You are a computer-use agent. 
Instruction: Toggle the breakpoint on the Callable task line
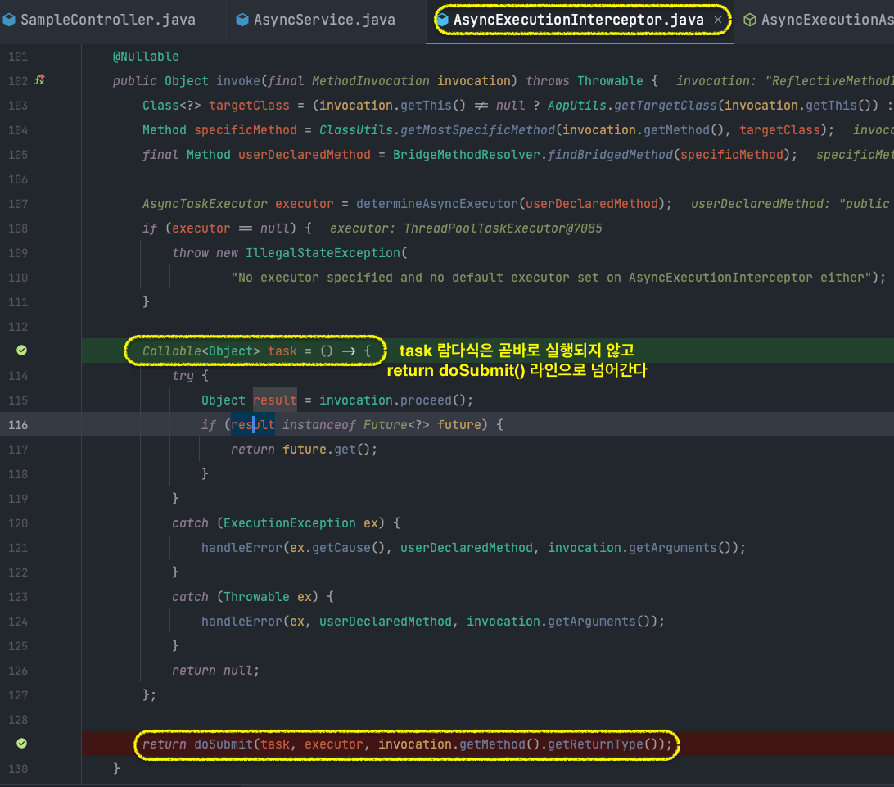(21, 351)
